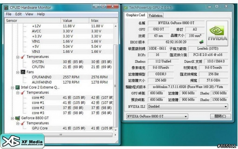Viewport: 238px width, 149px height.
Task: Click the vertical scrollbar up arrow
Action: point(116,26)
